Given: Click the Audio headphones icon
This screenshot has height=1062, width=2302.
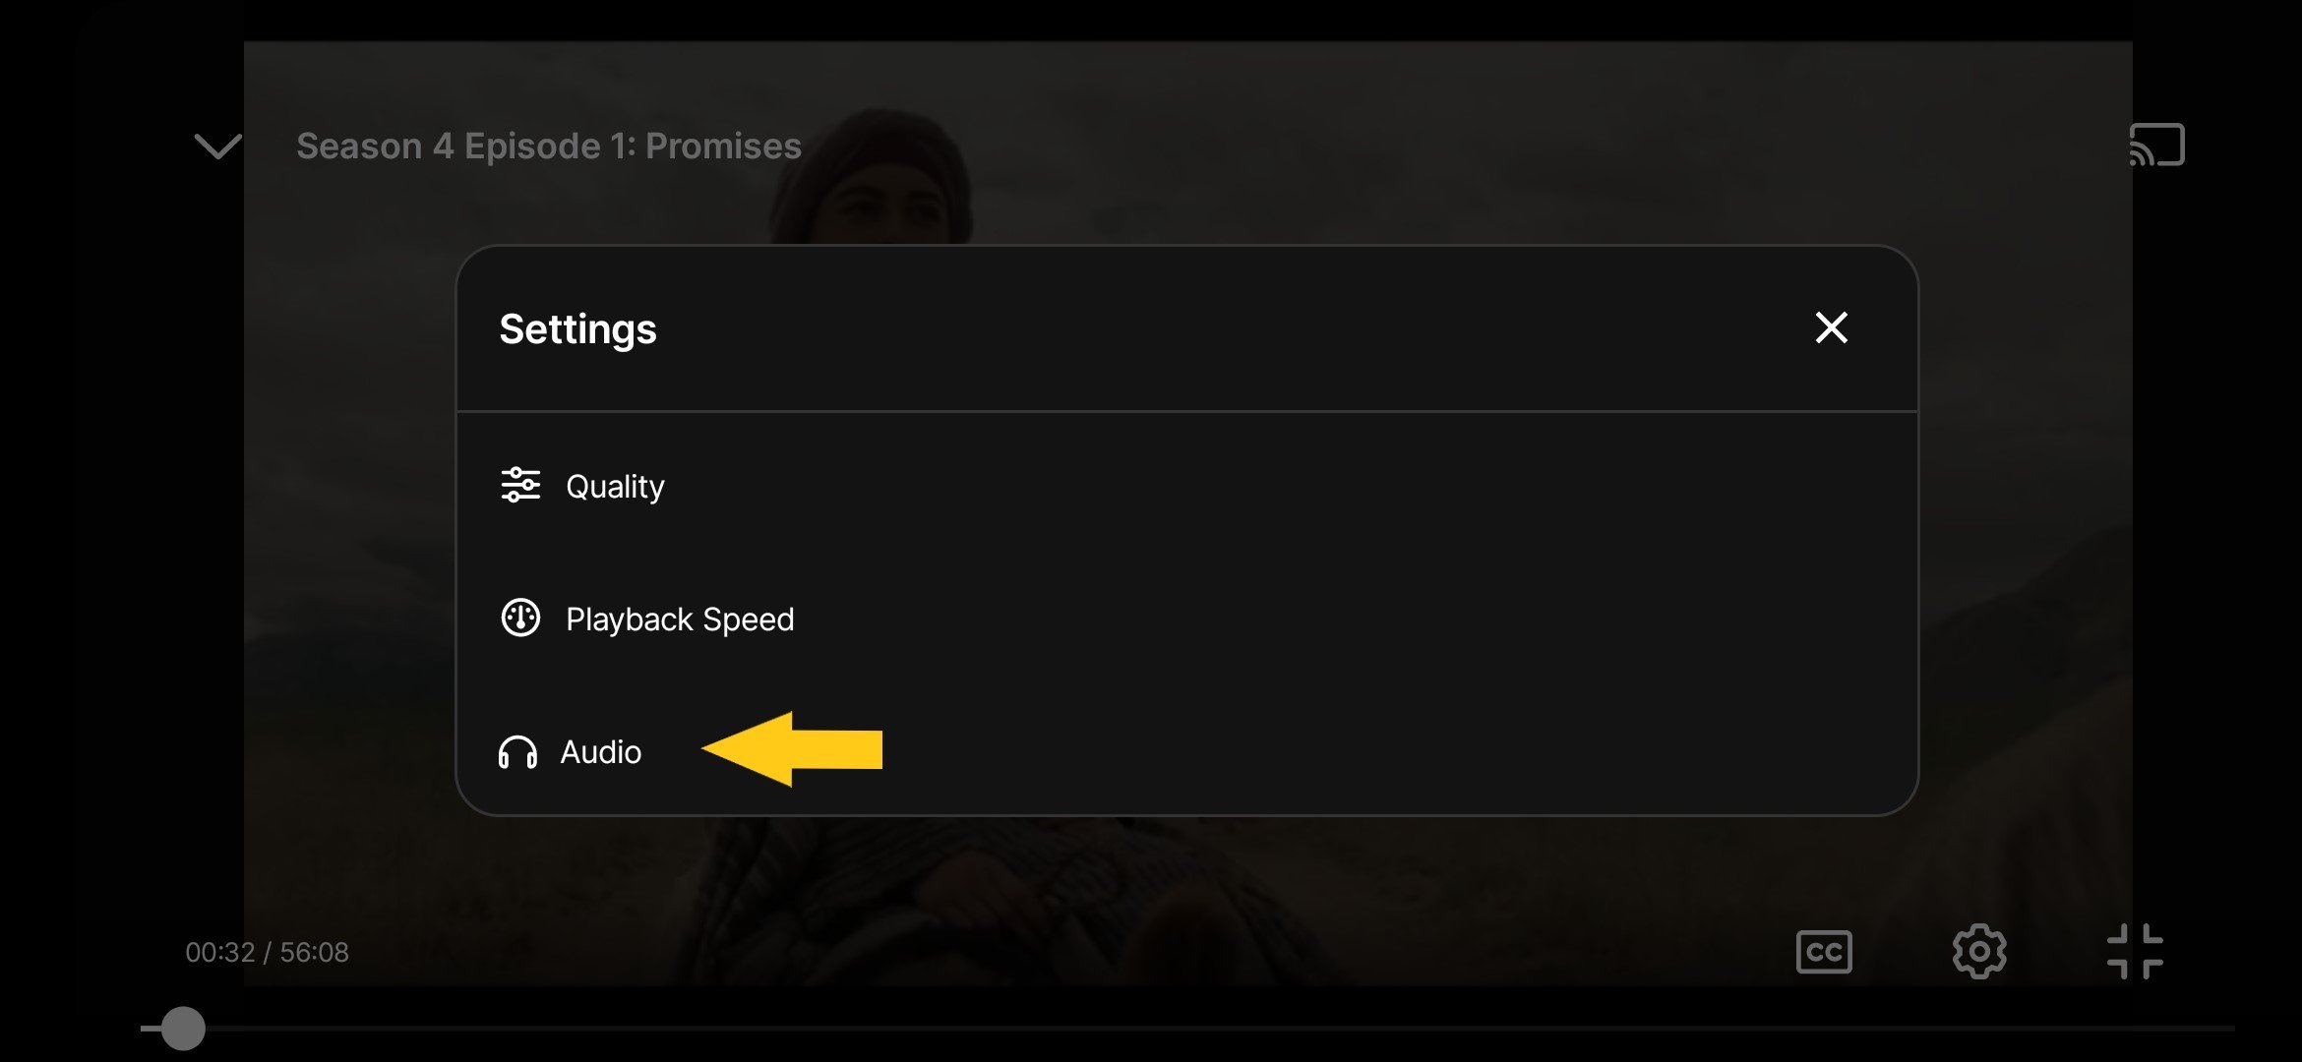Looking at the screenshot, I should tap(517, 752).
